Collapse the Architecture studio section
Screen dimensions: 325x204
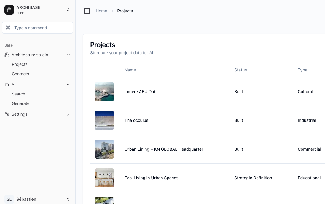coord(68,55)
